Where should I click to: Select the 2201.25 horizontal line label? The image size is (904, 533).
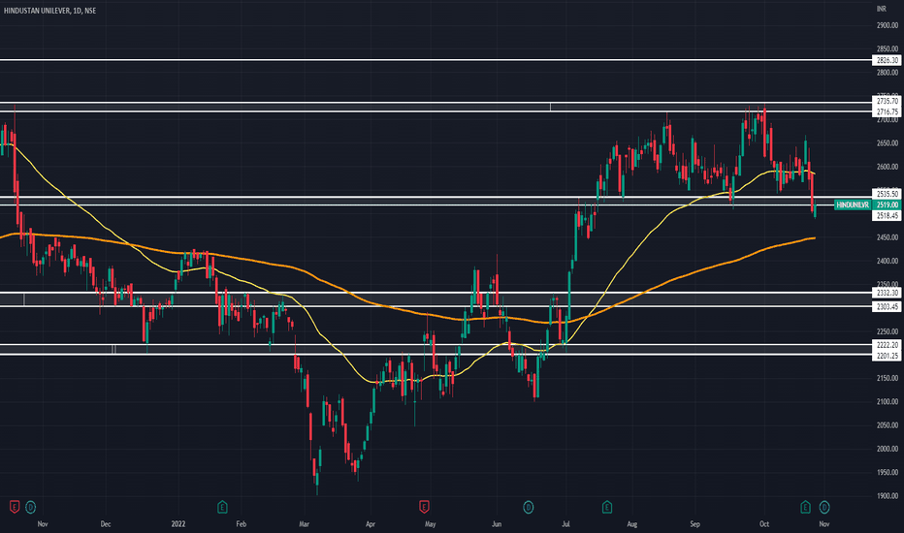pyautogui.click(x=888, y=356)
